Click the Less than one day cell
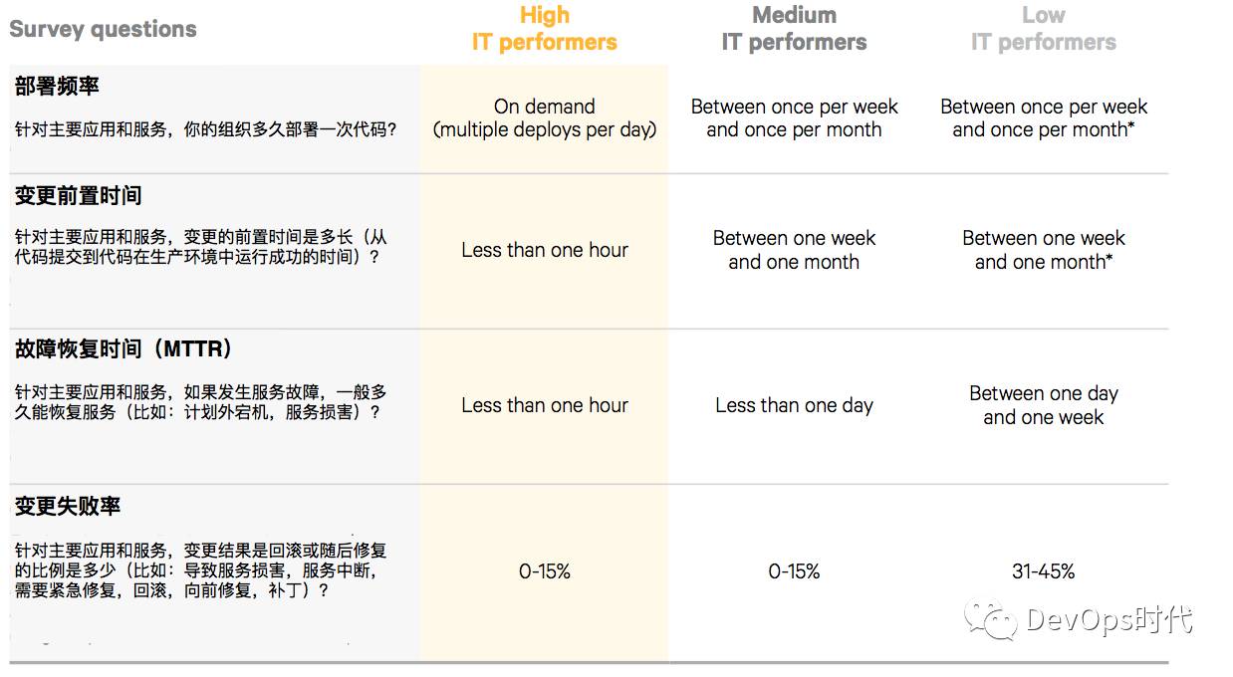 coord(794,405)
